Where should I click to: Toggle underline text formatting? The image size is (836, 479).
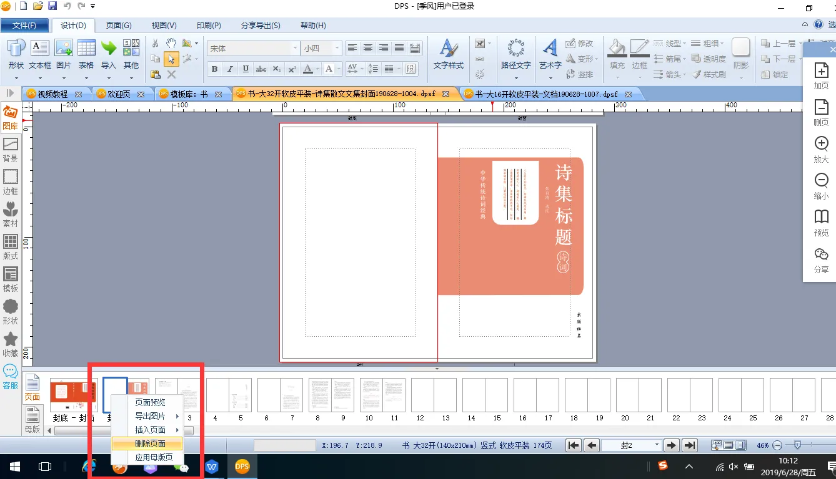click(246, 69)
